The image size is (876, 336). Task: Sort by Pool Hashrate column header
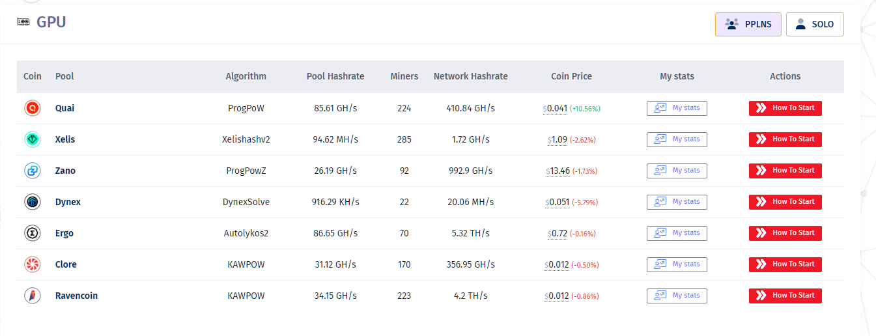[335, 76]
